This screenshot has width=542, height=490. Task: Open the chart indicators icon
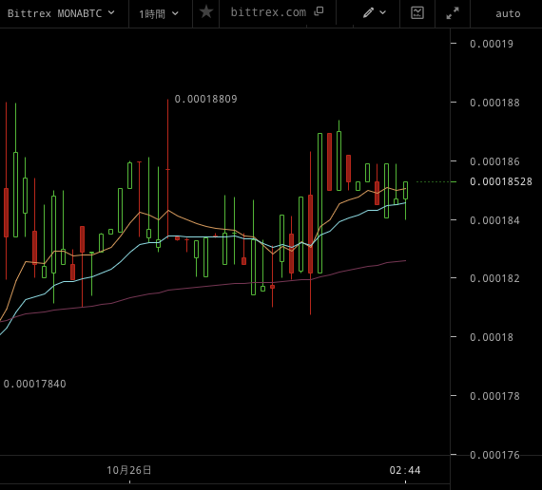click(417, 12)
